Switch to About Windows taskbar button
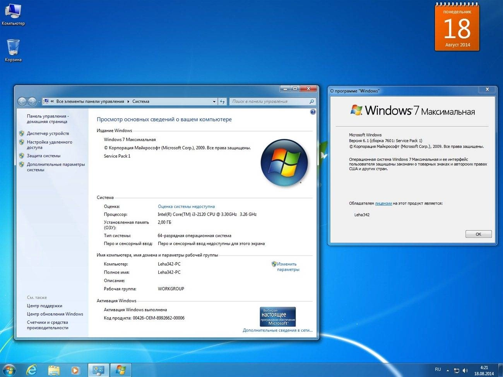This screenshot has height=377, width=503. 121,370
